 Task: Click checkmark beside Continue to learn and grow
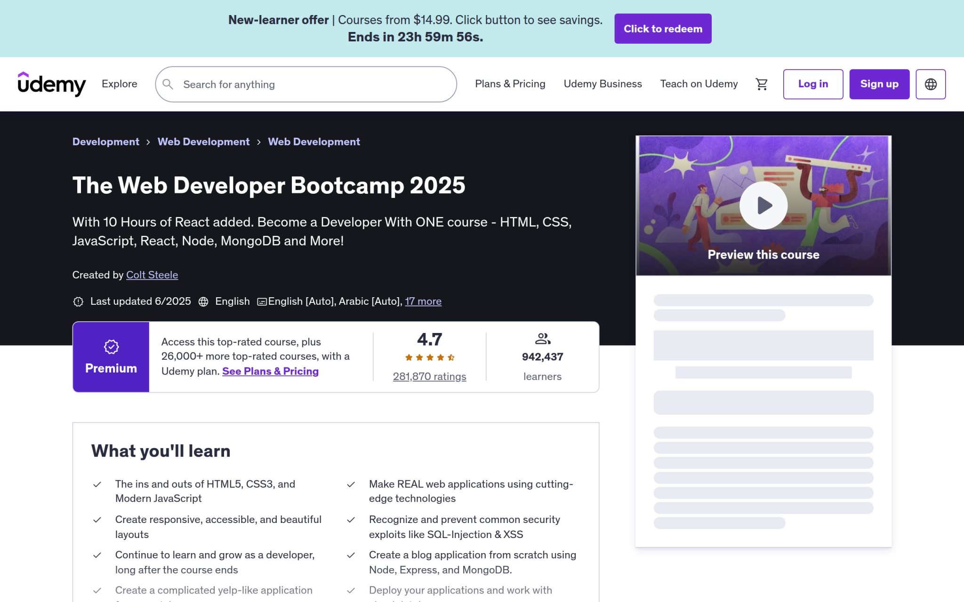coord(97,555)
